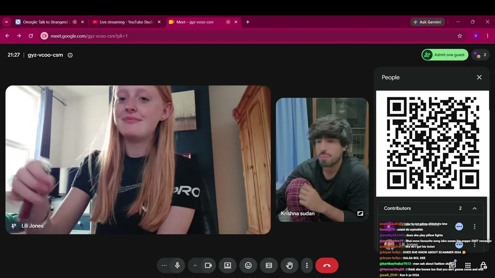
Task: Bookmark this page with the star
Action: point(460,36)
